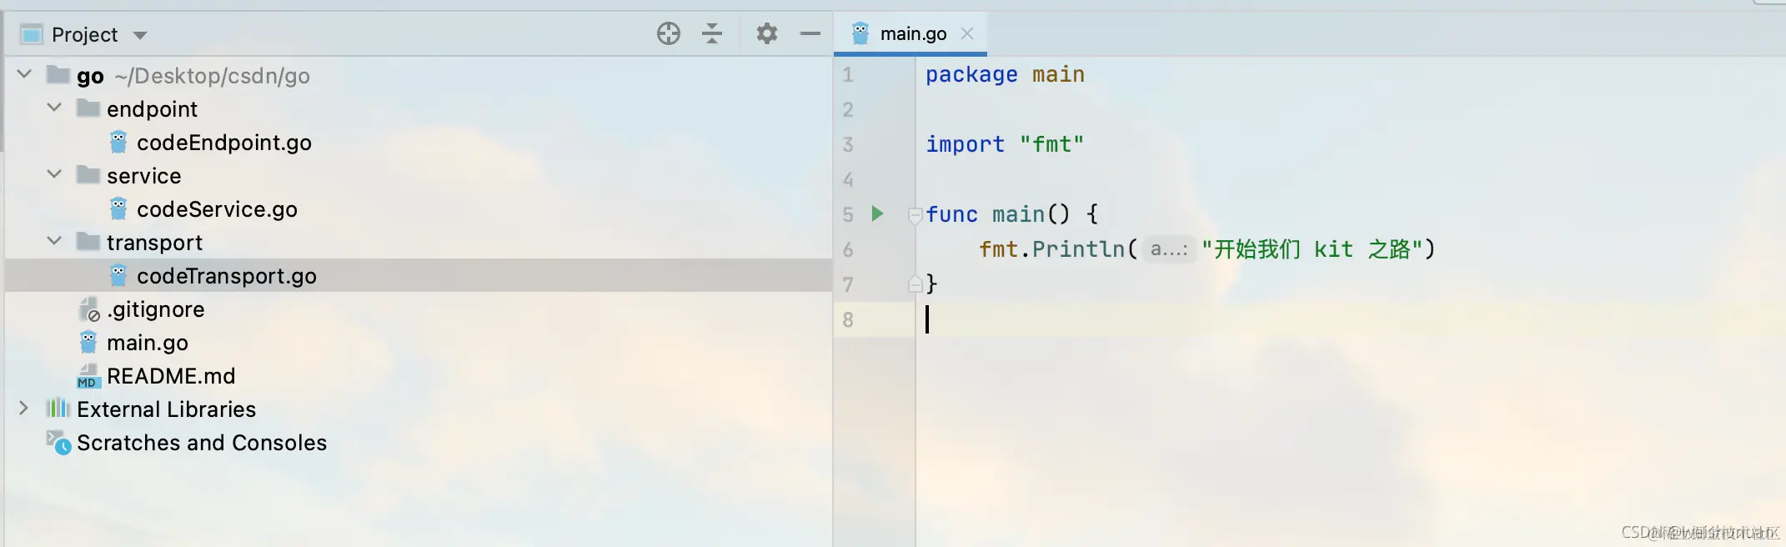Image resolution: width=1786 pixels, height=547 pixels.
Task: Click the README.md markdown icon
Action: [88, 376]
